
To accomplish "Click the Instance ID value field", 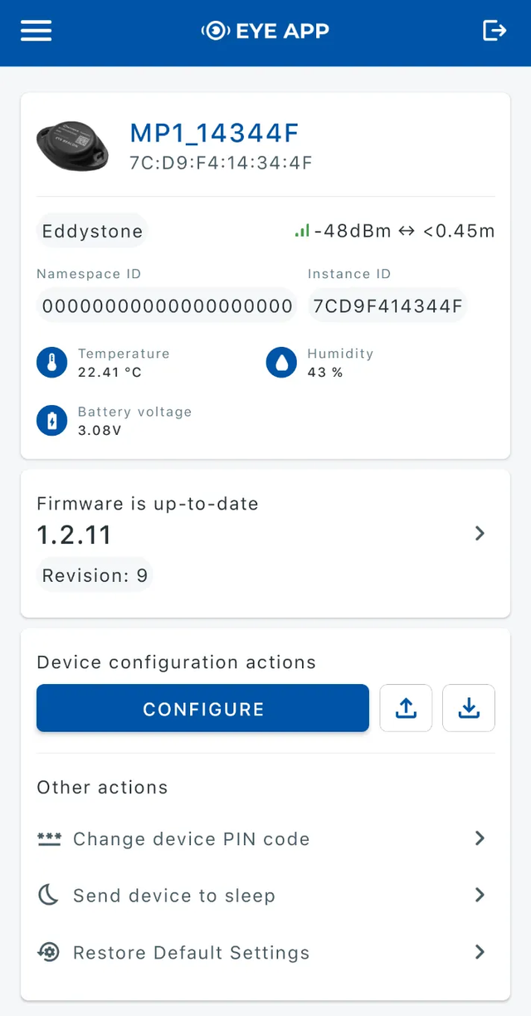I will [387, 305].
